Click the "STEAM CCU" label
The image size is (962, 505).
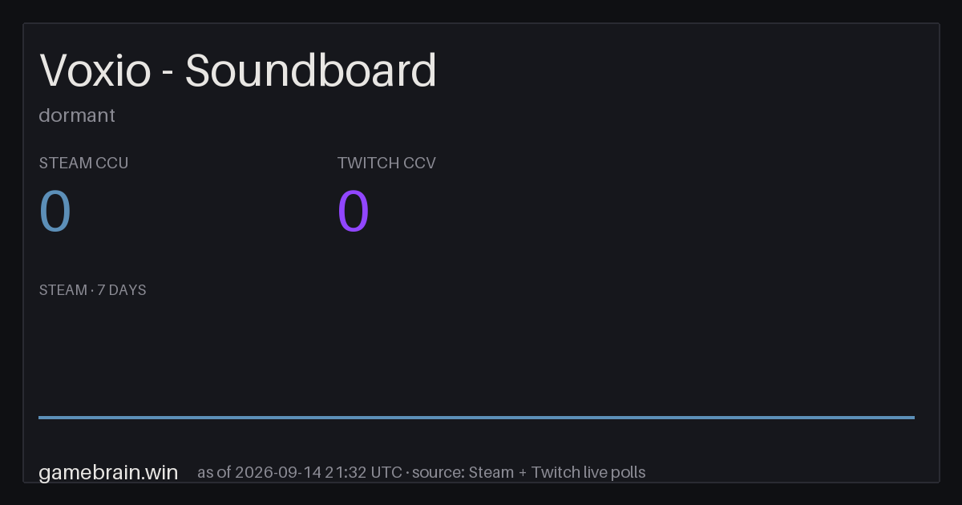tap(83, 163)
